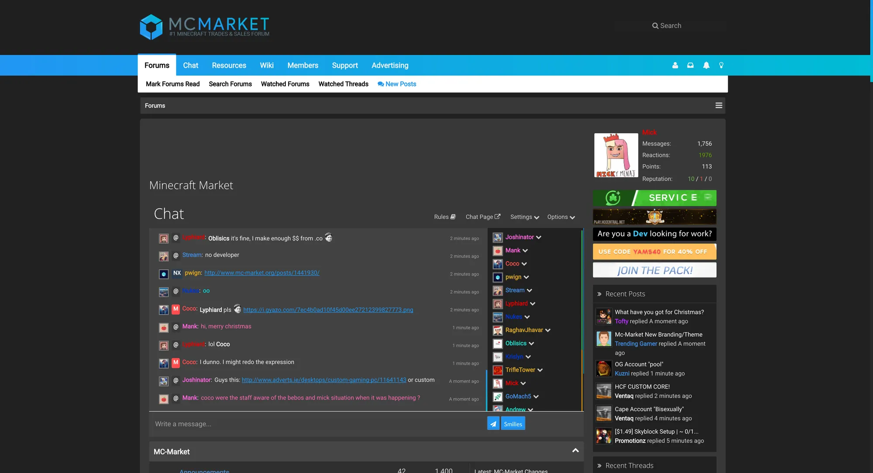The image size is (873, 473).
Task: Click the red M badge on Coco's Lyphiard message
Action: pos(175,309)
